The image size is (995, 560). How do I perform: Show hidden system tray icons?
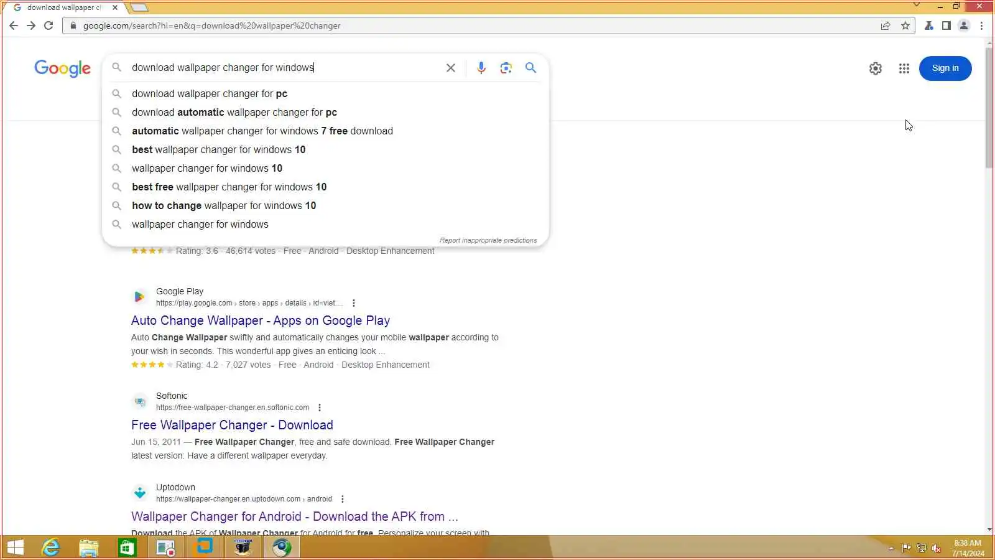891,548
